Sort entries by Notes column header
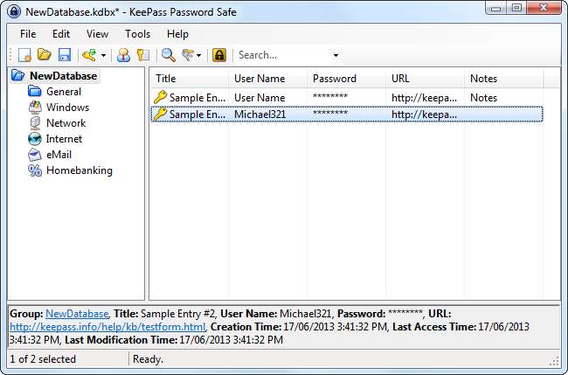The height and width of the screenshot is (375, 568). click(503, 79)
